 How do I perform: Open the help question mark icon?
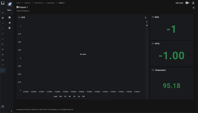(x=3, y=65)
